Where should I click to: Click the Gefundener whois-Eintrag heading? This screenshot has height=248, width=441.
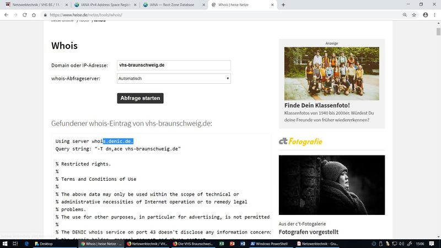click(132, 123)
